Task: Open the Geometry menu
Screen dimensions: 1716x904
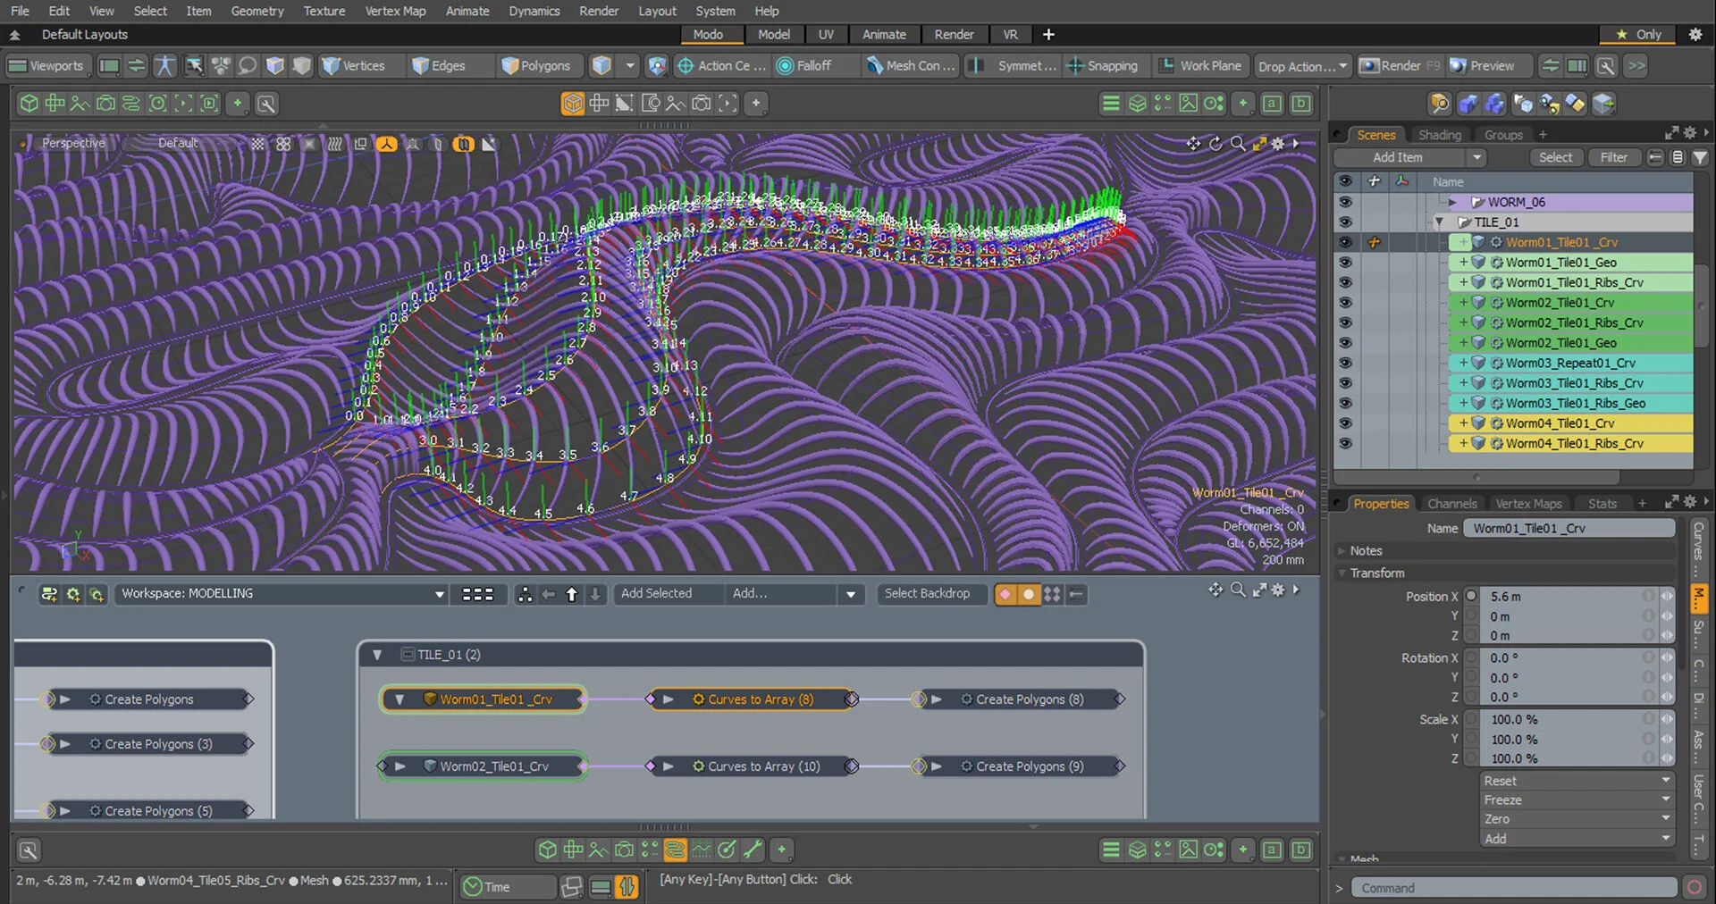Action: tap(257, 11)
